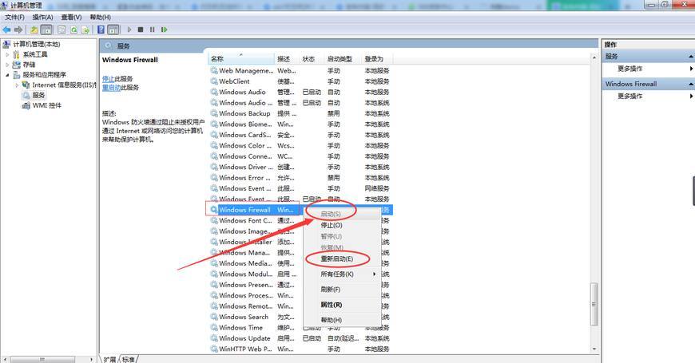Select the WinHTTP Web Proxy service row

tap(300, 349)
